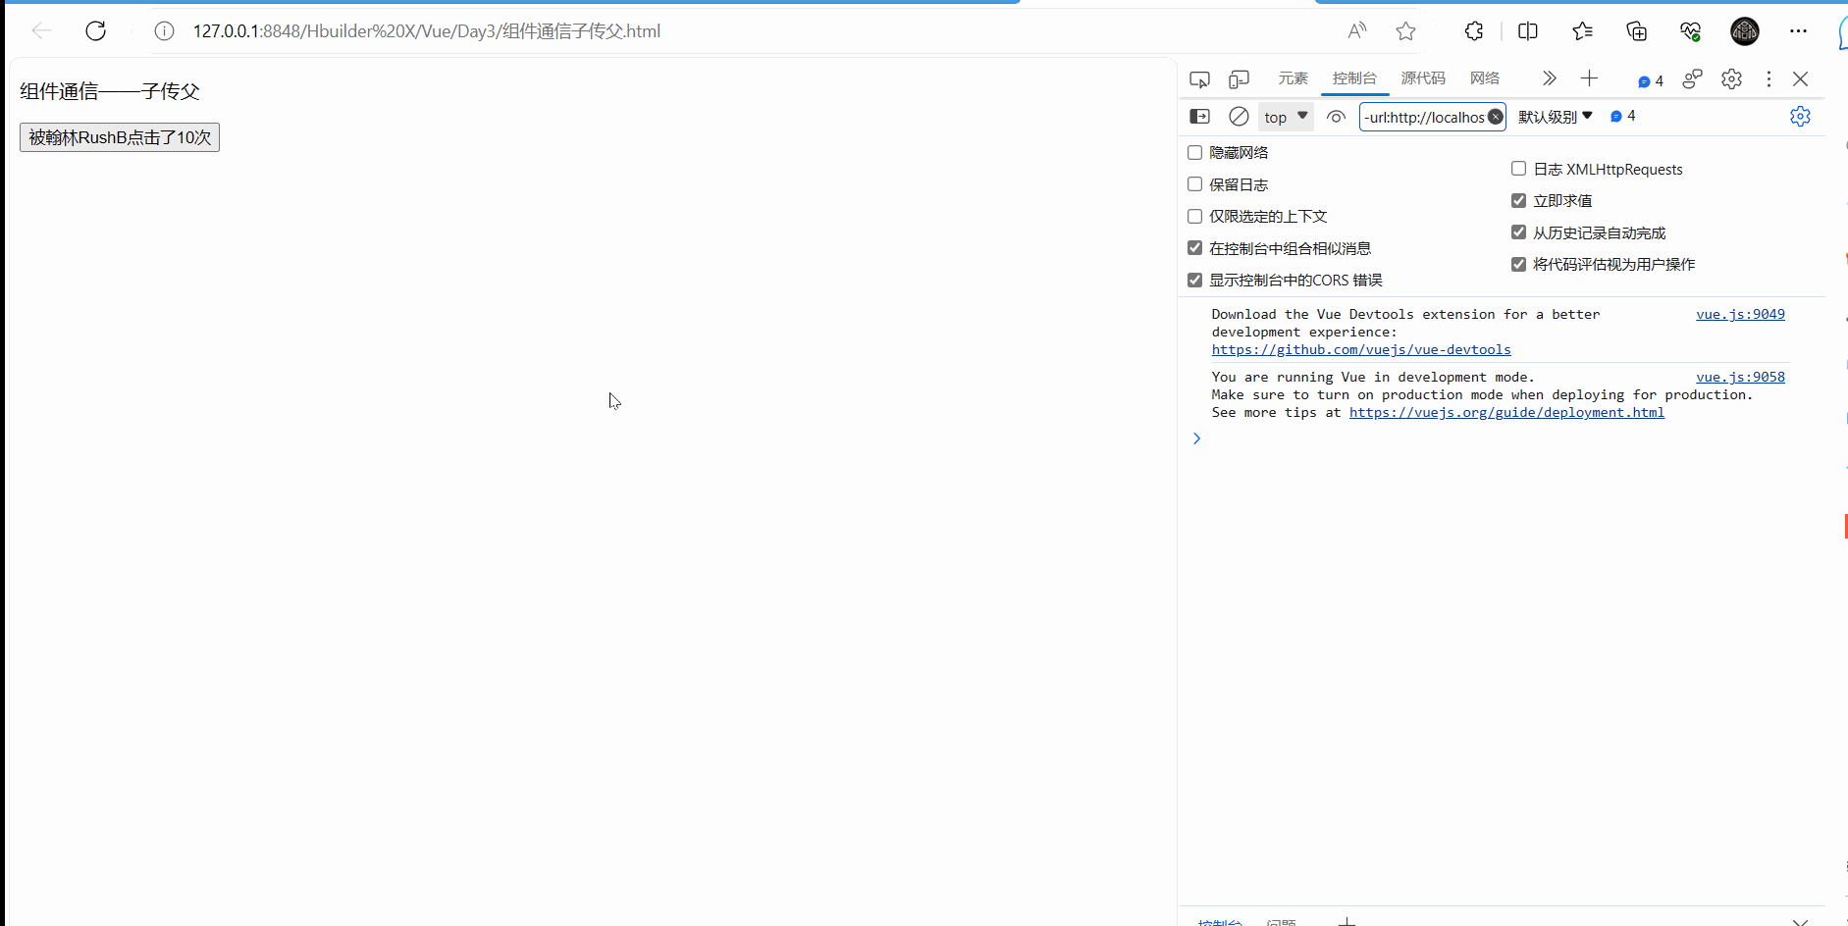Disable the 从历史记录自动完成 checkbox
The width and height of the screenshot is (1848, 926).
(x=1518, y=232)
